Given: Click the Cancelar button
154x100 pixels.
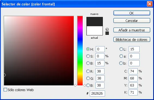Looking at the screenshot, I should point(132,21).
